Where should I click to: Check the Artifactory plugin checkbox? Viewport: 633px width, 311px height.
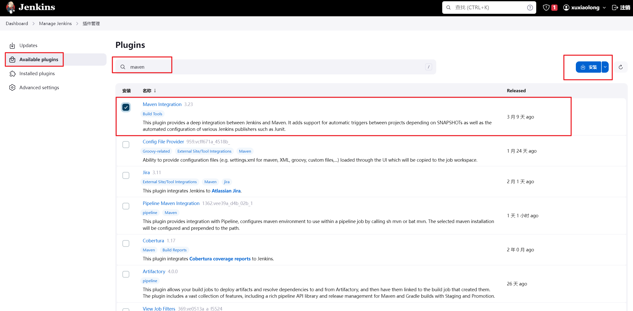point(126,274)
